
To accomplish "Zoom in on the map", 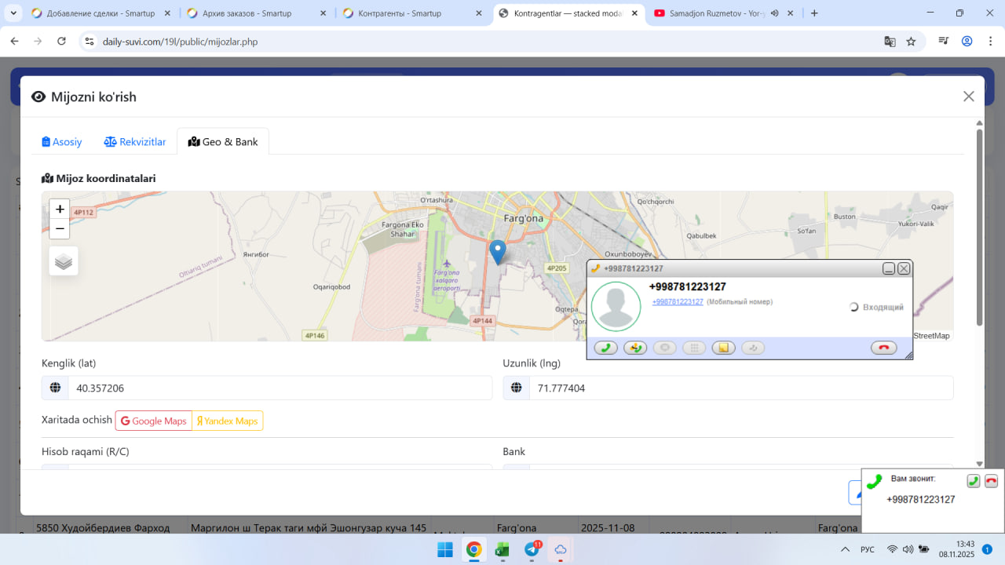I will (x=60, y=210).
